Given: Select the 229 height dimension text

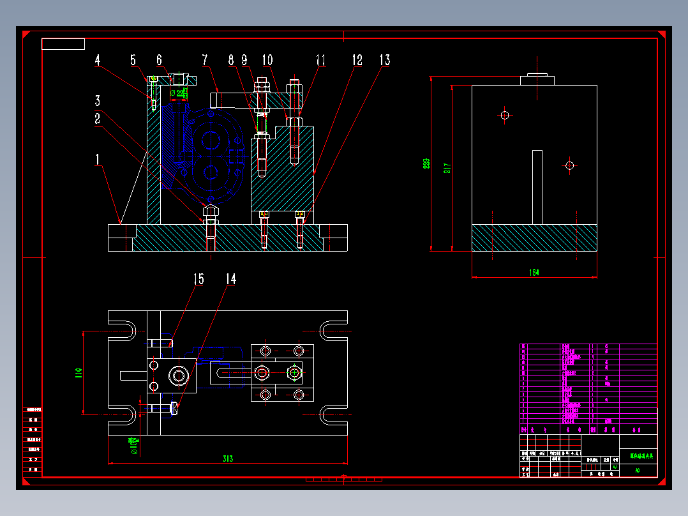Looking at the screenshot, I should tap(426, 163).
